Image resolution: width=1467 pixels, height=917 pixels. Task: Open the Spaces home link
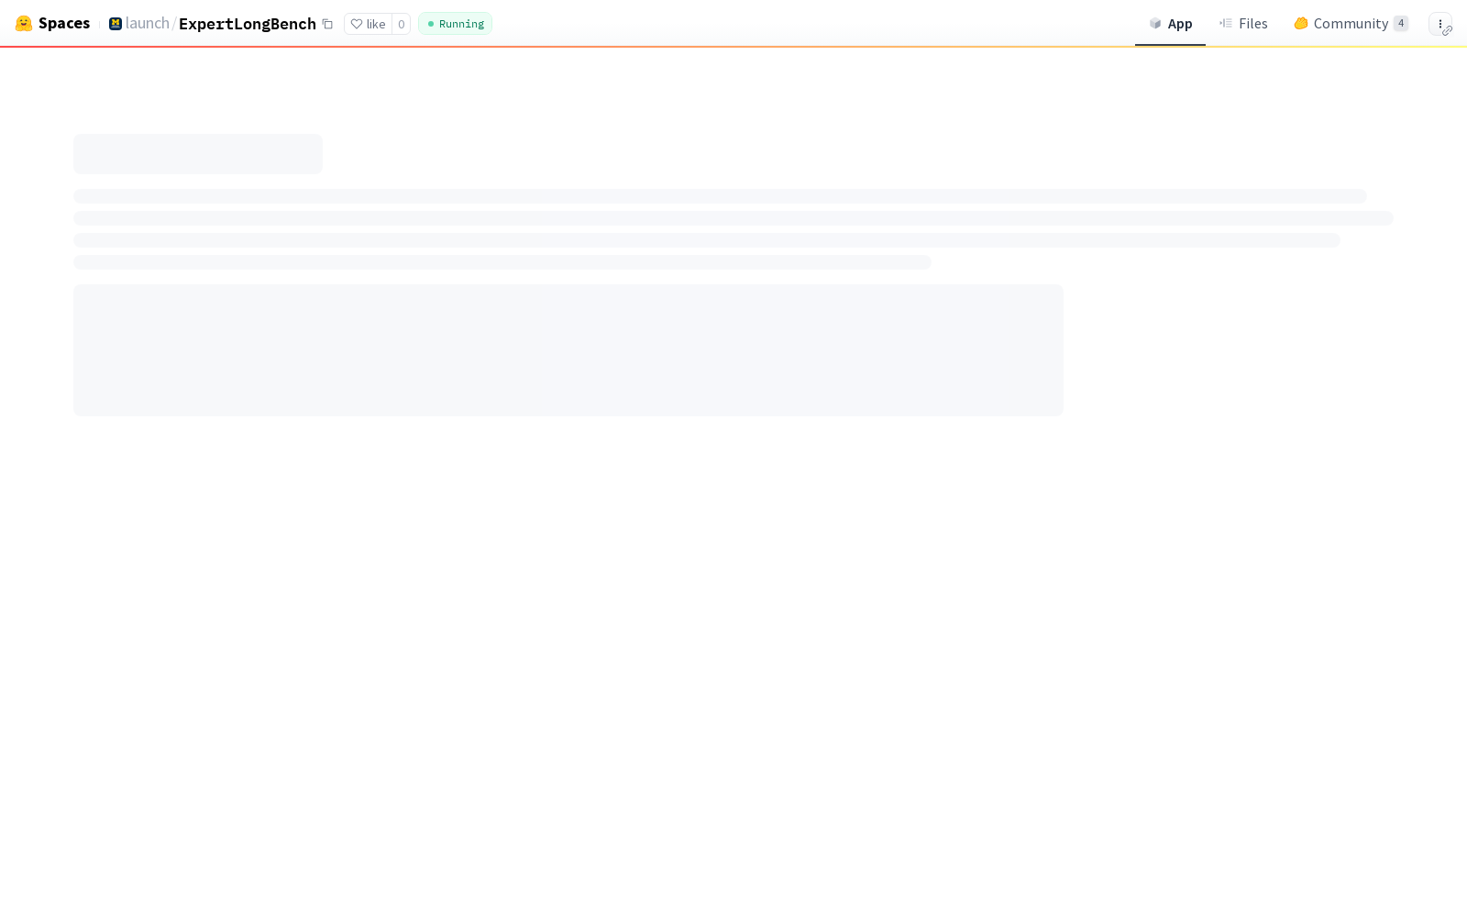pyautogui.click(x=64, y=24)
